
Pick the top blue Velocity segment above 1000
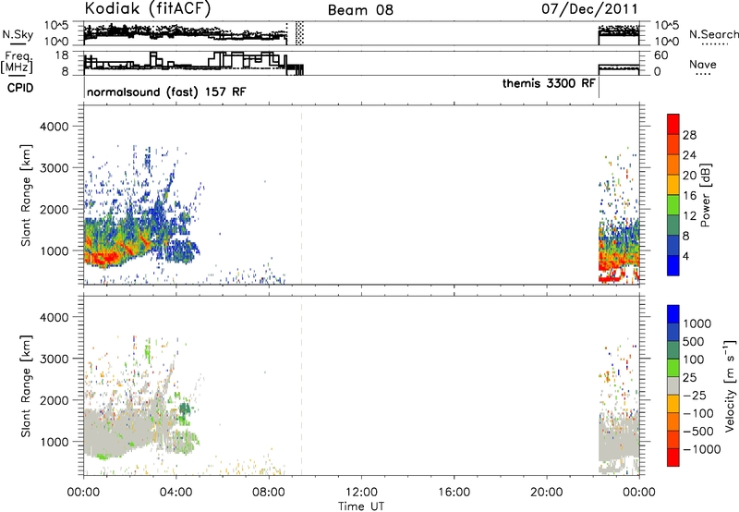click(x=673, y=314)
